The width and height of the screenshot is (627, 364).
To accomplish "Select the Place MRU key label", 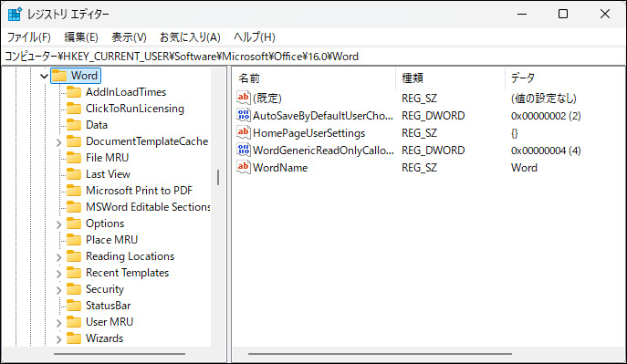I will 111,239.
